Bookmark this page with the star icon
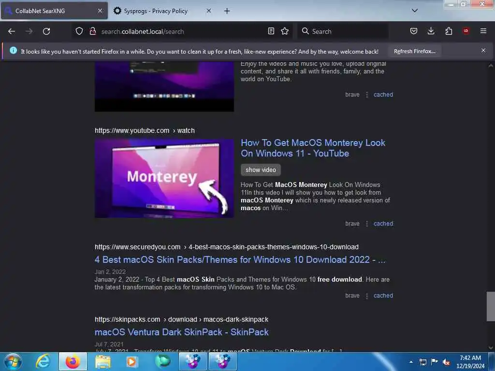The image size is (495, 371). 285,31
